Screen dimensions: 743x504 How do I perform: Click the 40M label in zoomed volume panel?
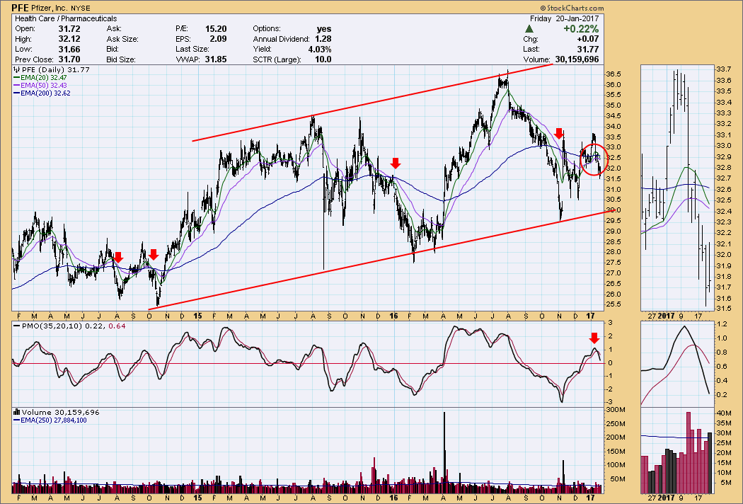[725, 413]
